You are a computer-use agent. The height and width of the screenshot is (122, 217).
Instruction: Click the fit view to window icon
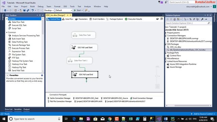(157, 87)
